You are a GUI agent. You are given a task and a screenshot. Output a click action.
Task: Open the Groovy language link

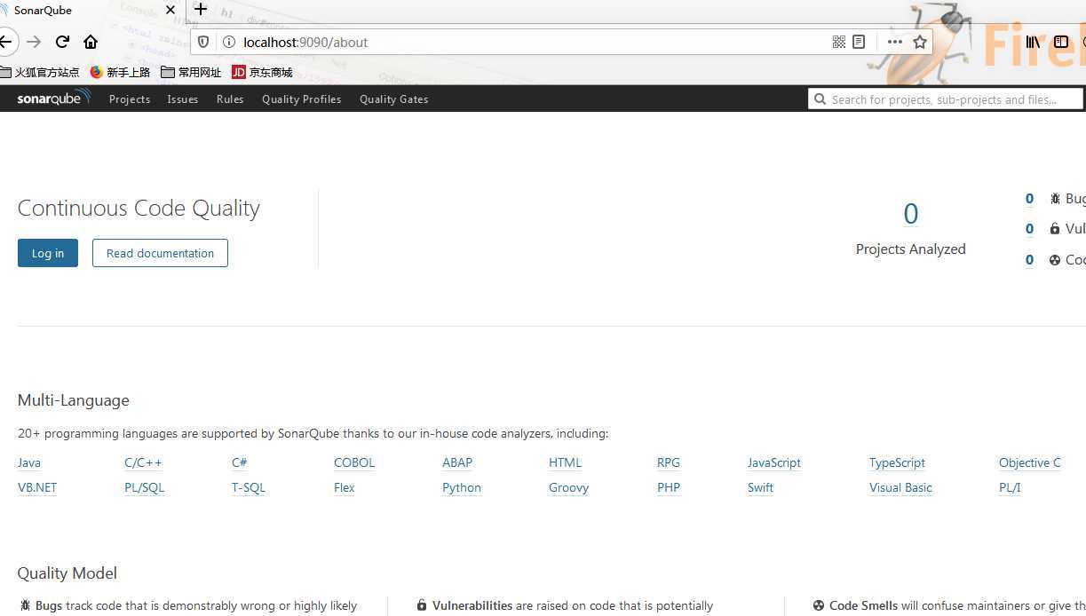click(x=568, y=487)
